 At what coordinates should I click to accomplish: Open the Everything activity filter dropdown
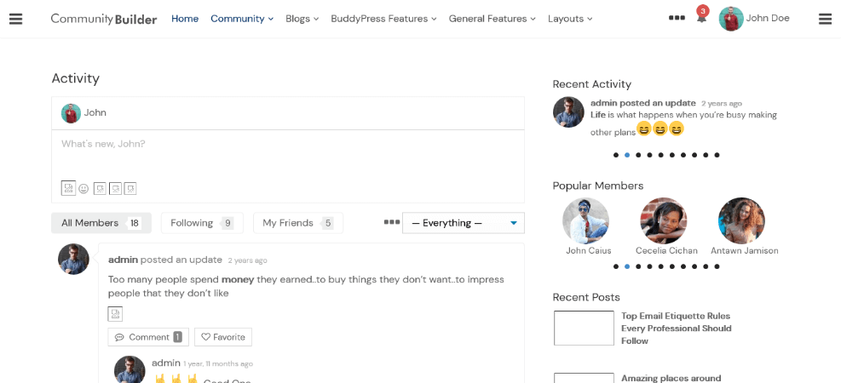coord(464,223)
